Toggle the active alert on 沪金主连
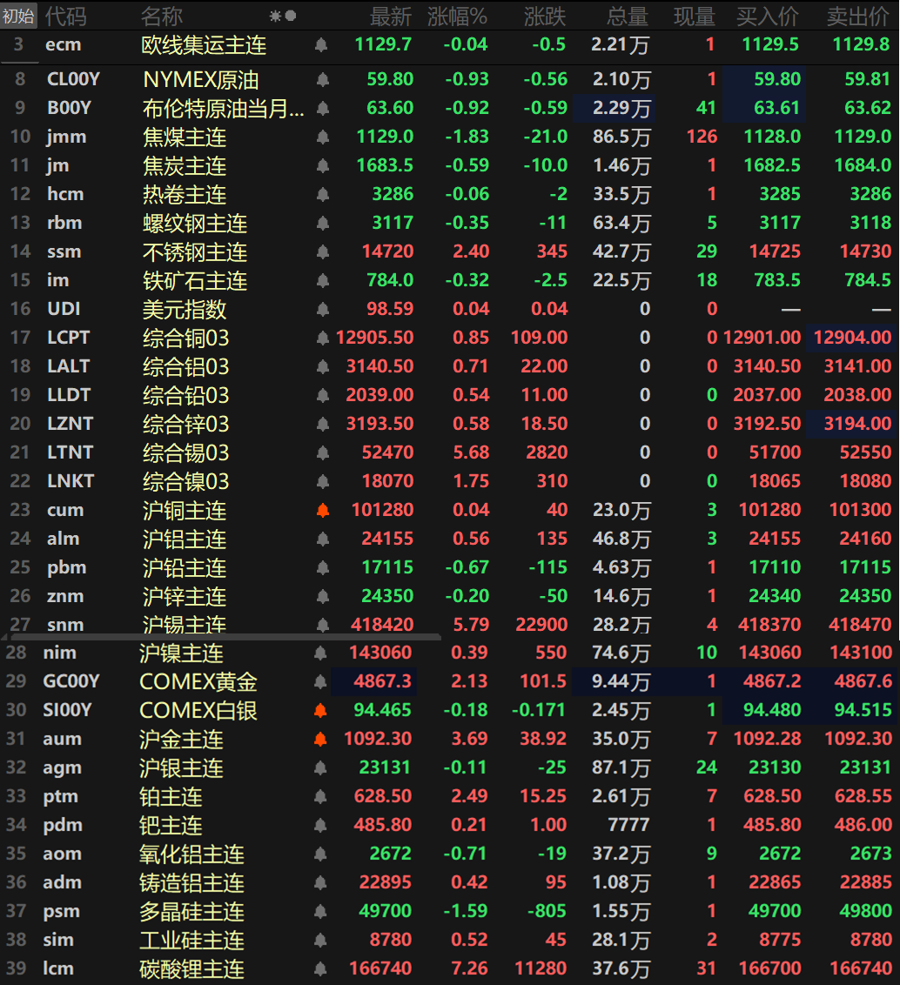The height and width of the screenshot is (985, 900). (320, 740)
